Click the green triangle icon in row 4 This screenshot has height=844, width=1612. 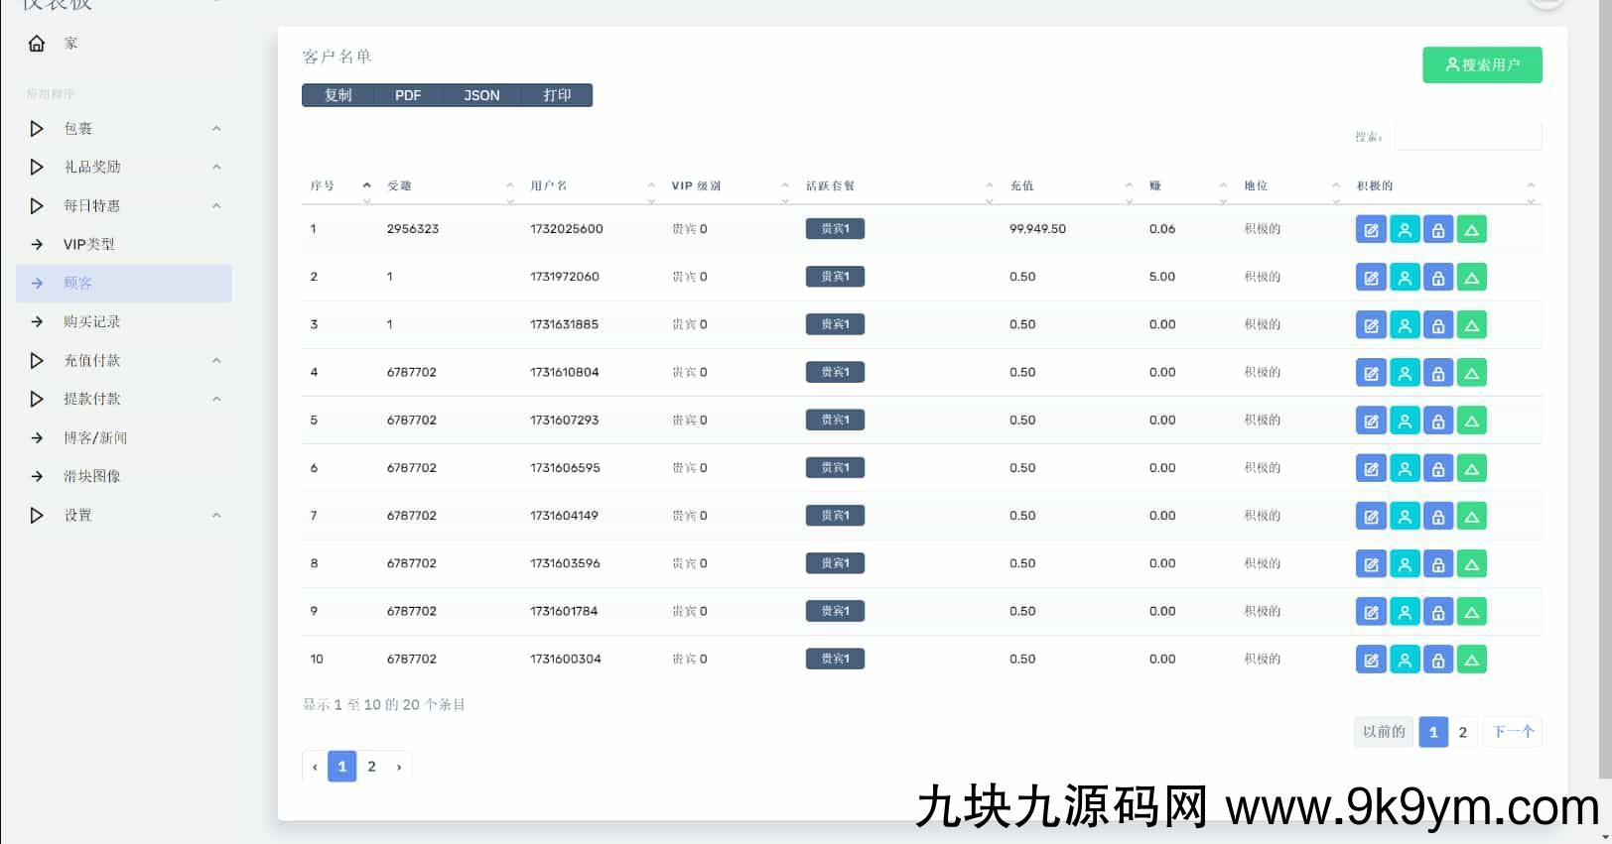point(1472,373)
